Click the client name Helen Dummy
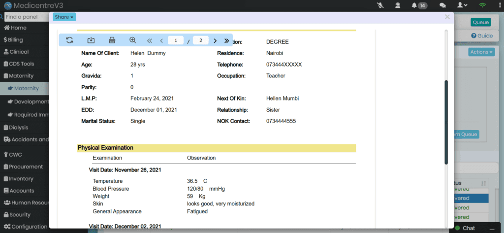 148,53
